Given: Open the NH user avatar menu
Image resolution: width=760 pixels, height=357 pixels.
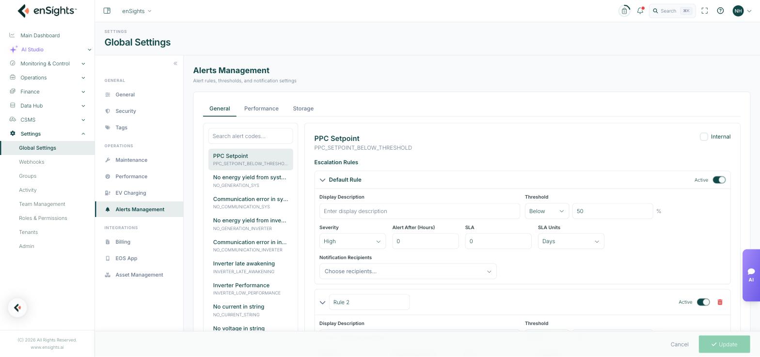Looking at the screenshot, I should pyautogui.click(x=742, y=11).
